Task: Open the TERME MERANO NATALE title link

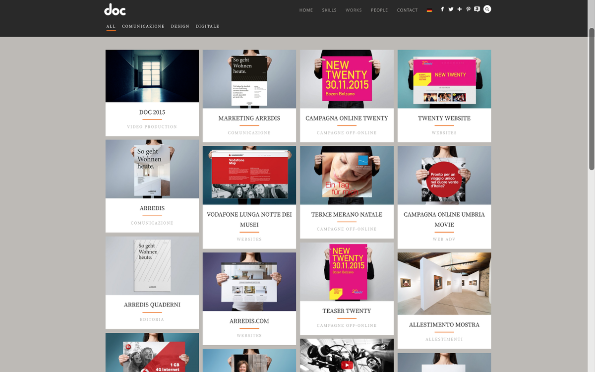Action: (347, 214)
